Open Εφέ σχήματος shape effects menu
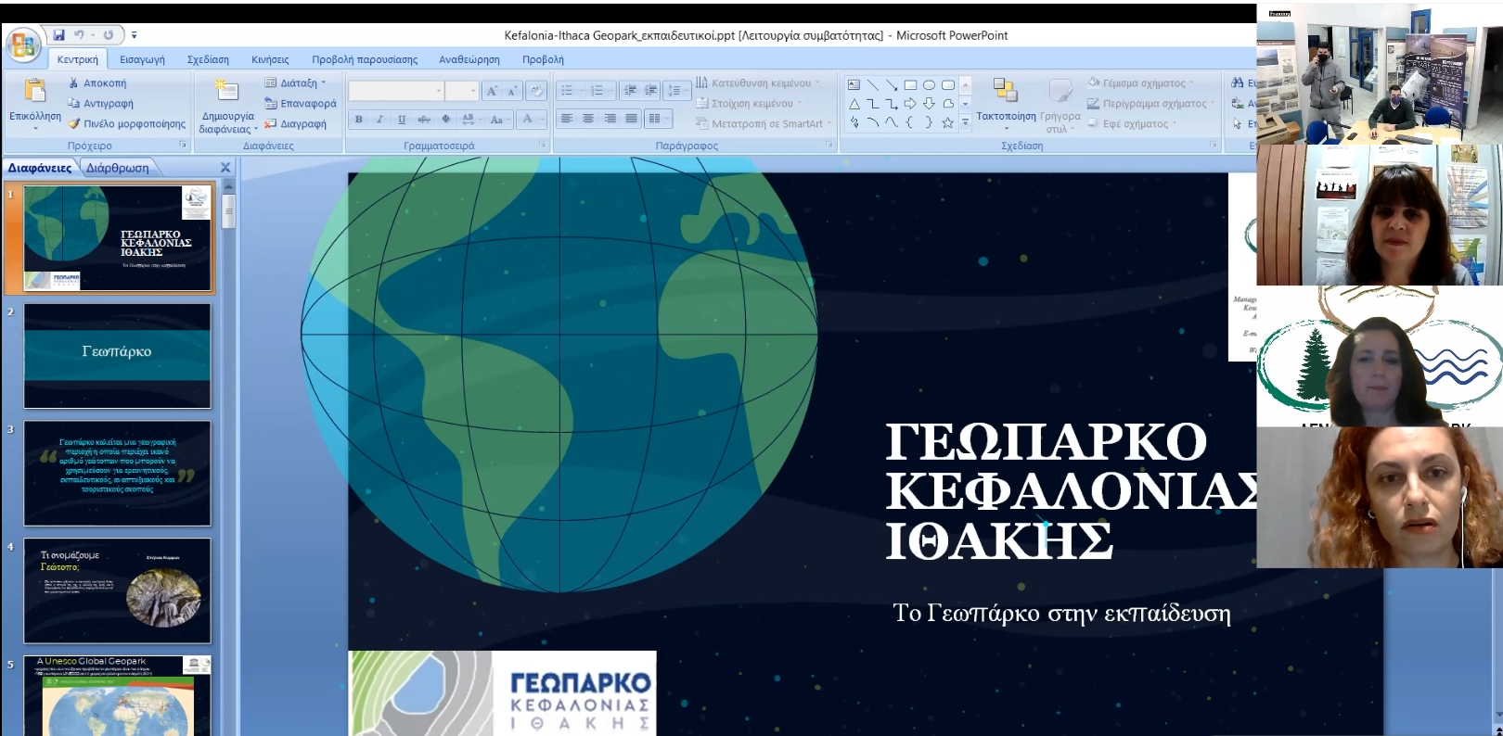 click(x=1132, y=123)
